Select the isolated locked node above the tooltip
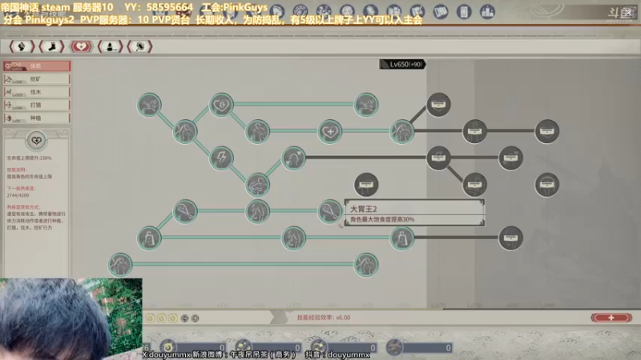641x360 pixels. tap(366, 185)
